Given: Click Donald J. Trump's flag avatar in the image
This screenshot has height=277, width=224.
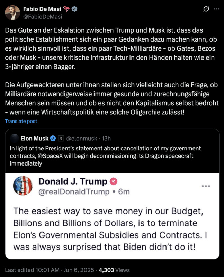Looking at the screenshot, I should tap(23, 185).
